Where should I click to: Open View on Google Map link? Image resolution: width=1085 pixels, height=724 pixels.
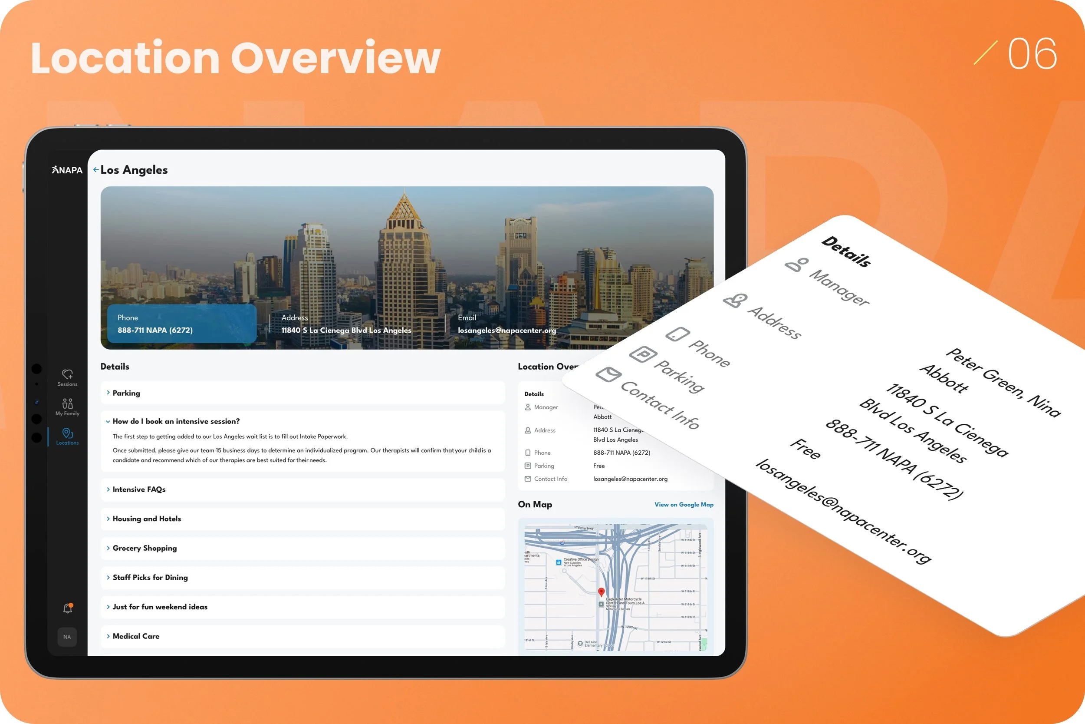pyautogui.click(x=684, y=505)
